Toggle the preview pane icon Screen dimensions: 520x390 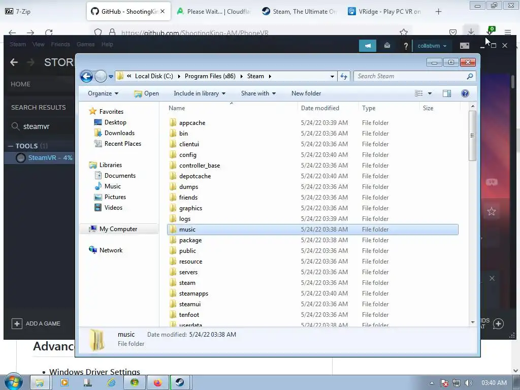[447, 93]
